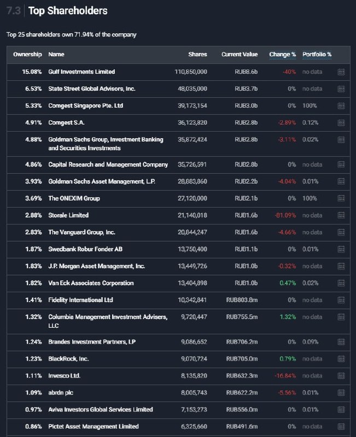Click the RUB8.6b current value

click(246, 72)
